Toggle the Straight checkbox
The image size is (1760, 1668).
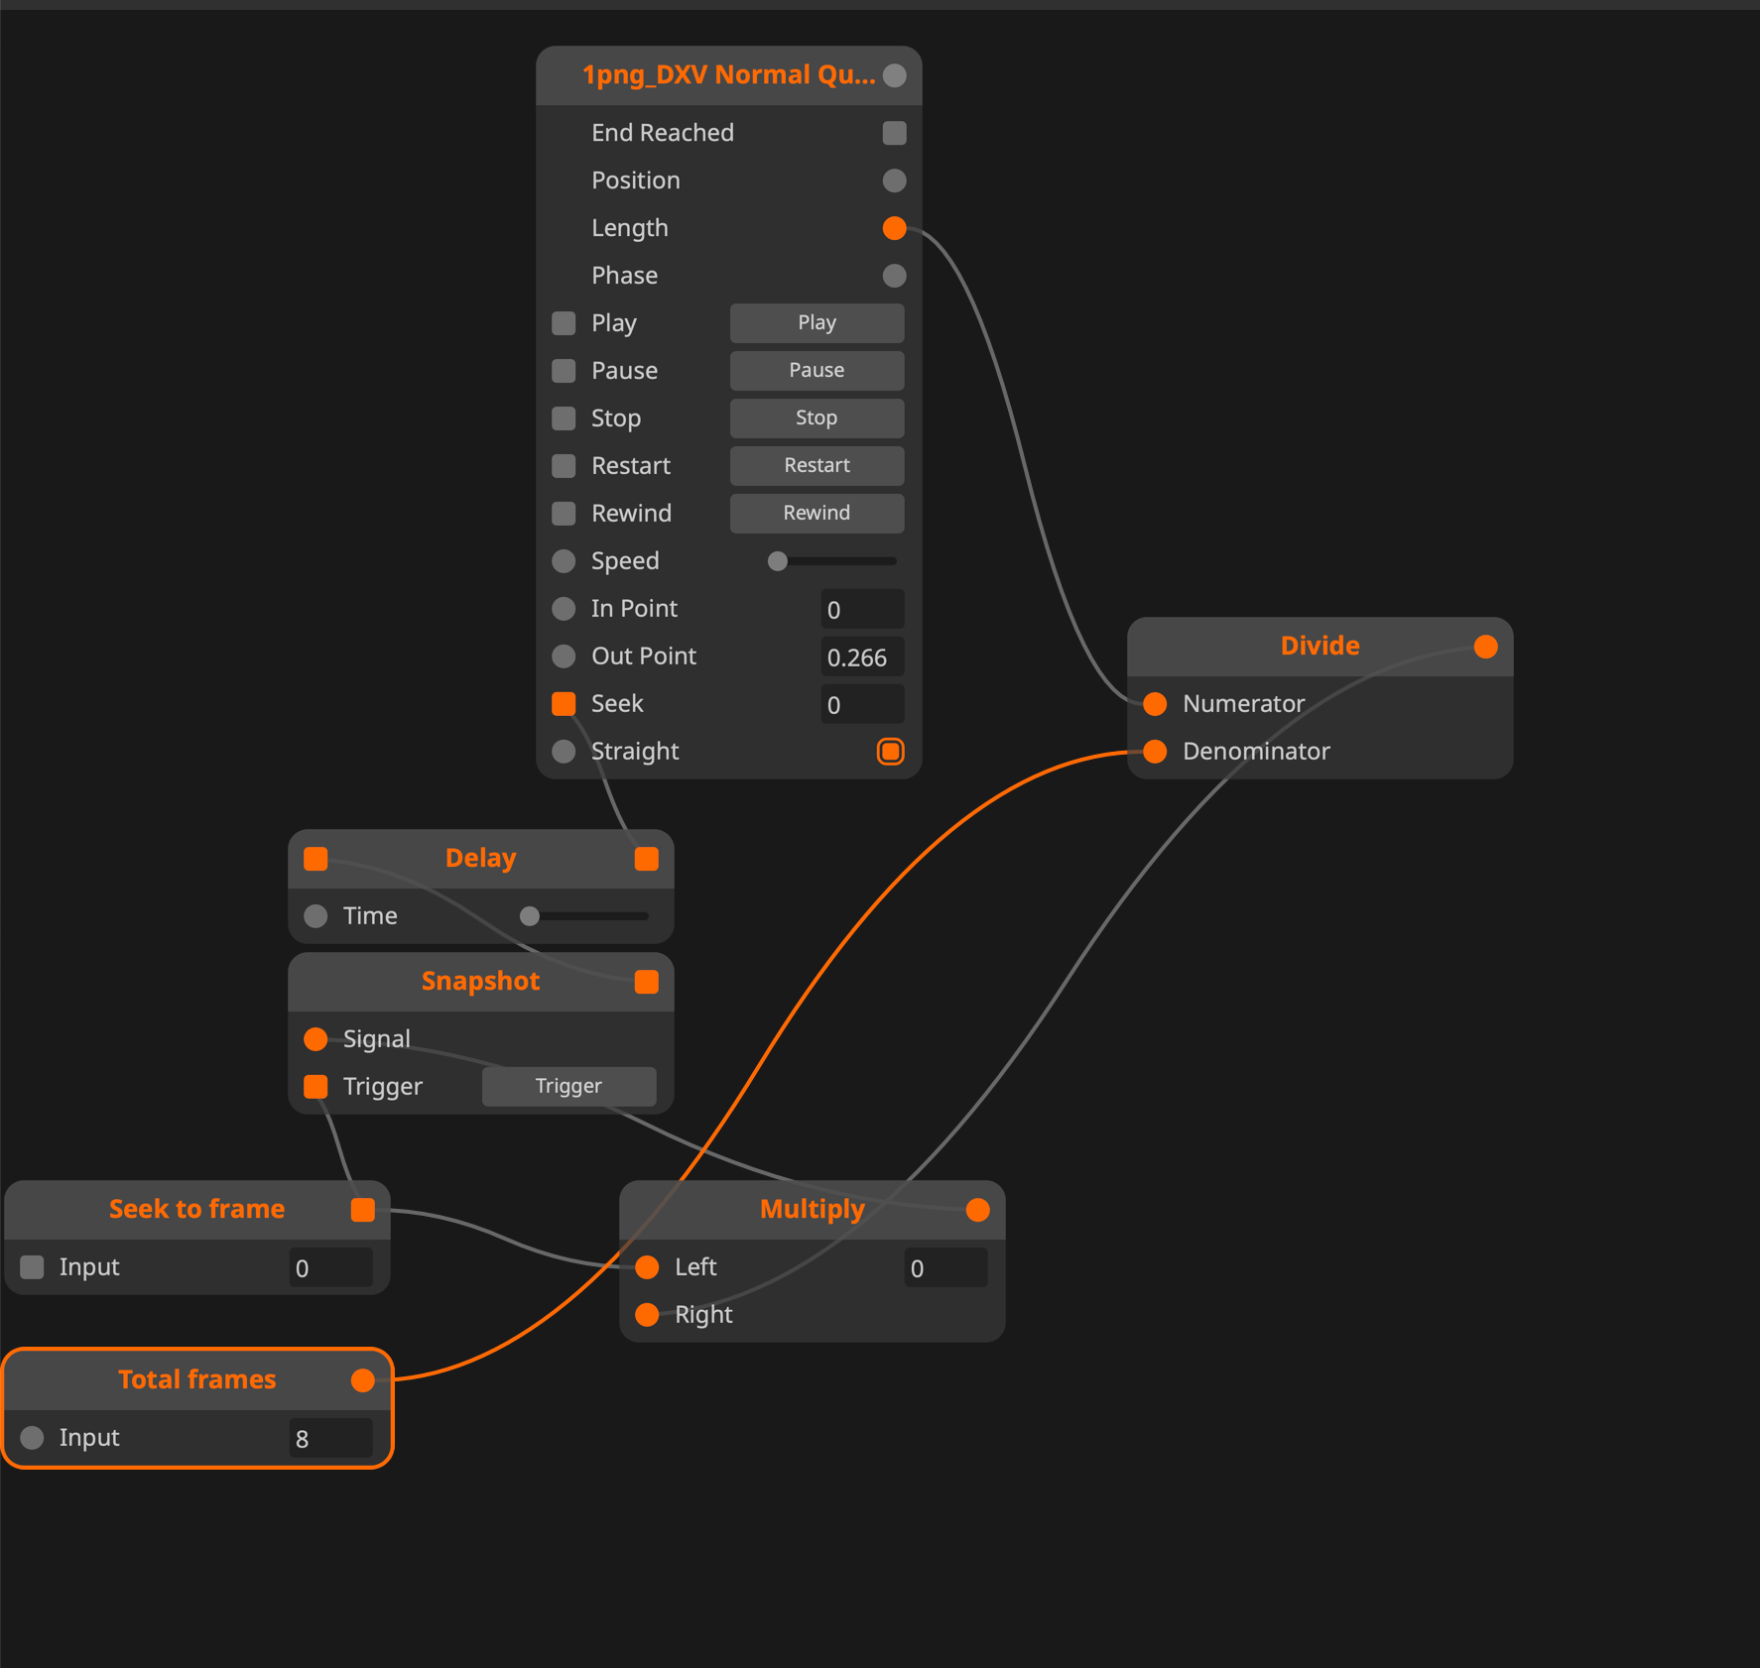tap(890, 752)
